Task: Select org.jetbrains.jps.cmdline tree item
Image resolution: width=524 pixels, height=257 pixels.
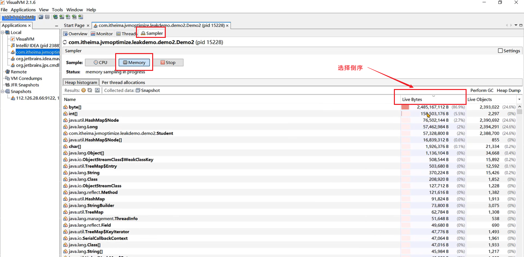Action: pos(38,65)
